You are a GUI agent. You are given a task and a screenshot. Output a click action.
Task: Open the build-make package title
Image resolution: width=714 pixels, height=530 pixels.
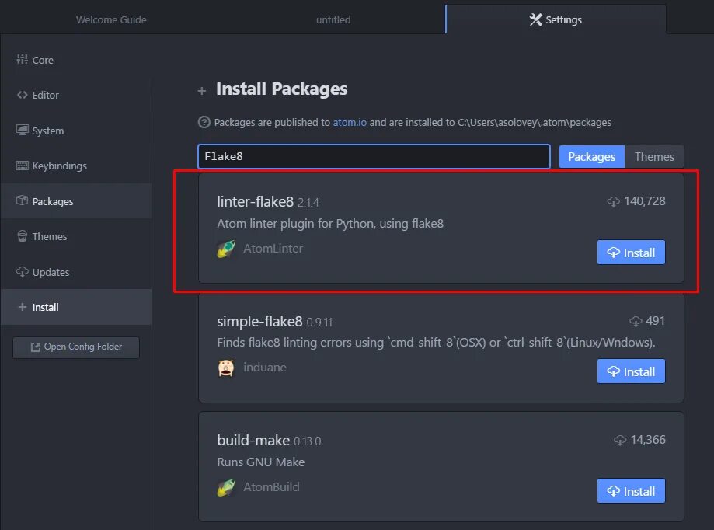[x=253, y=441]
